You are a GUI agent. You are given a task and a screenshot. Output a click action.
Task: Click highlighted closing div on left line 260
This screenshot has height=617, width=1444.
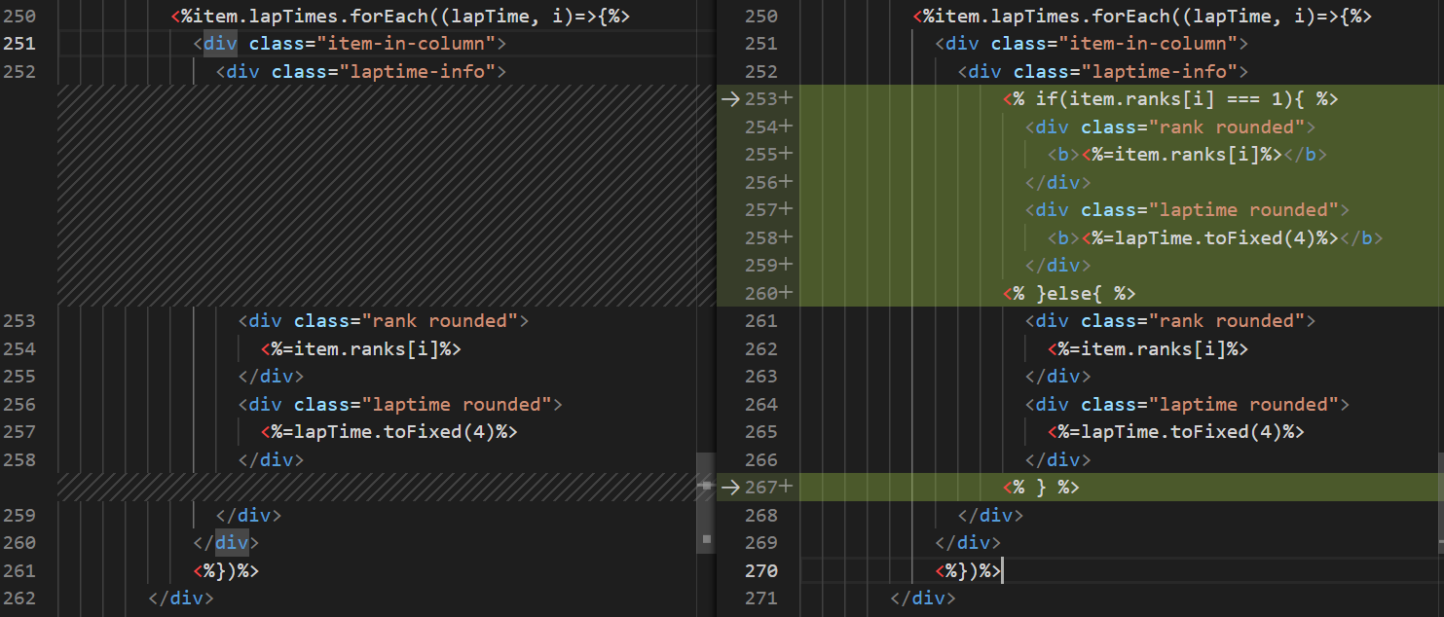[232, 542]
